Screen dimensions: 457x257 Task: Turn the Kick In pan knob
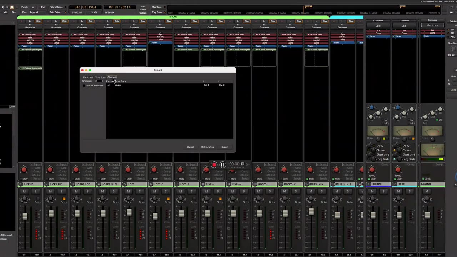click(24, 170)
